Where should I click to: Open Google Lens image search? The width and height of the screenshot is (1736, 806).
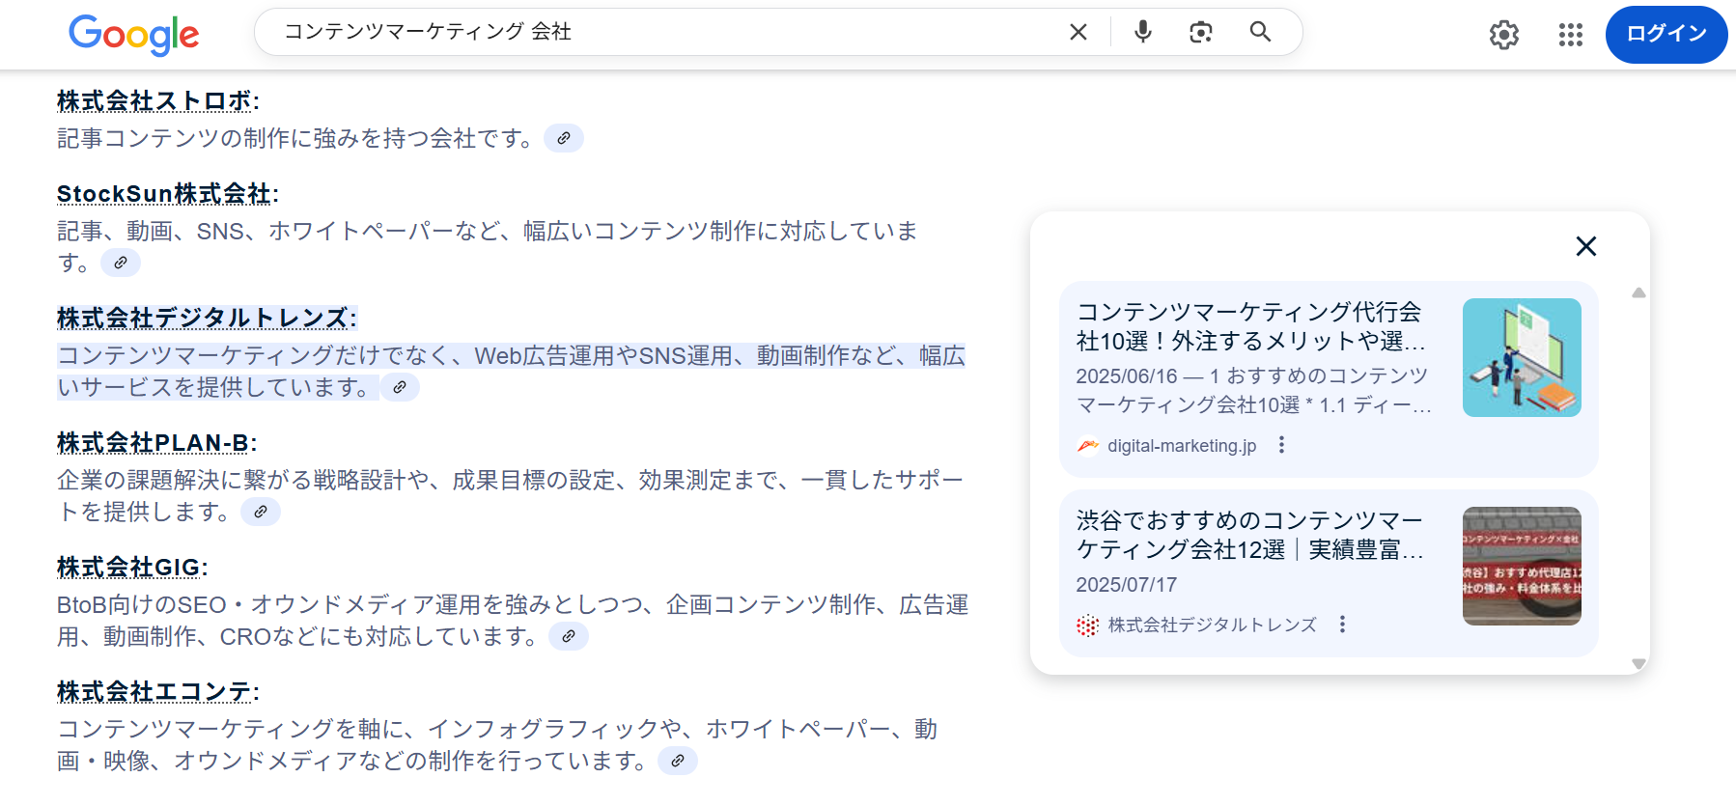coord(1201,32)
